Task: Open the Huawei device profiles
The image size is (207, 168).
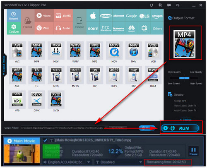Action: 131,29
